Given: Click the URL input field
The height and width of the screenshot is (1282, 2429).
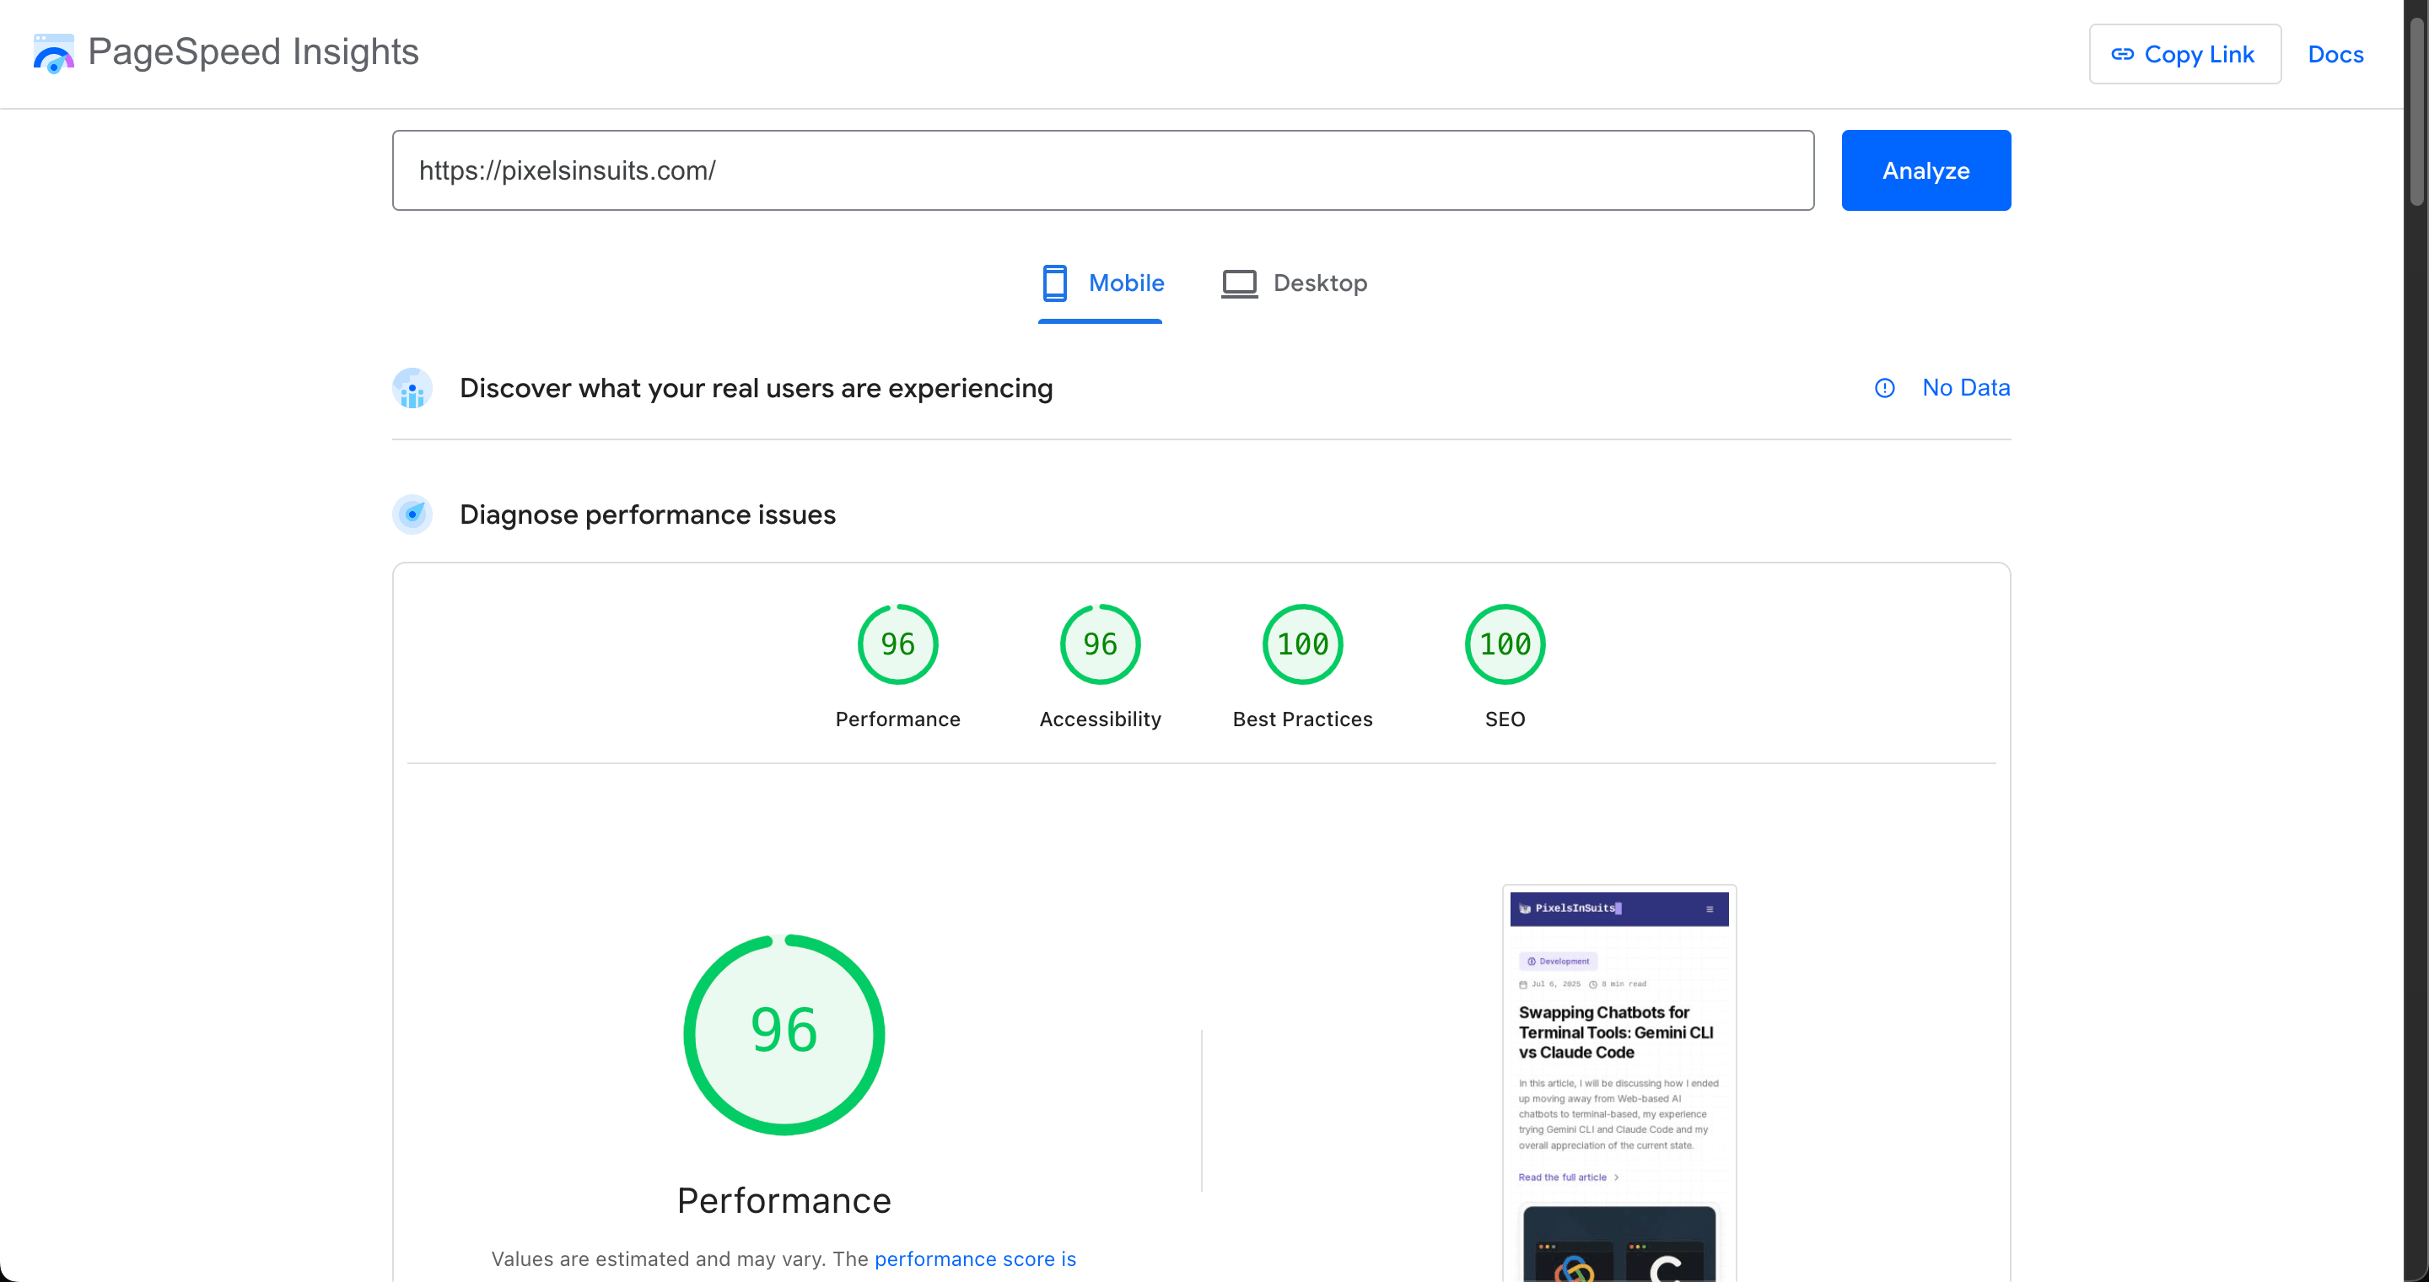Looking at the screenshot, I should click(1102, 170).
